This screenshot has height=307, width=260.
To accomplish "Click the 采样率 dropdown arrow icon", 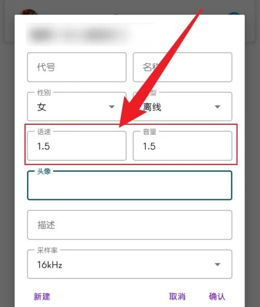I will (x=217, y=265).
